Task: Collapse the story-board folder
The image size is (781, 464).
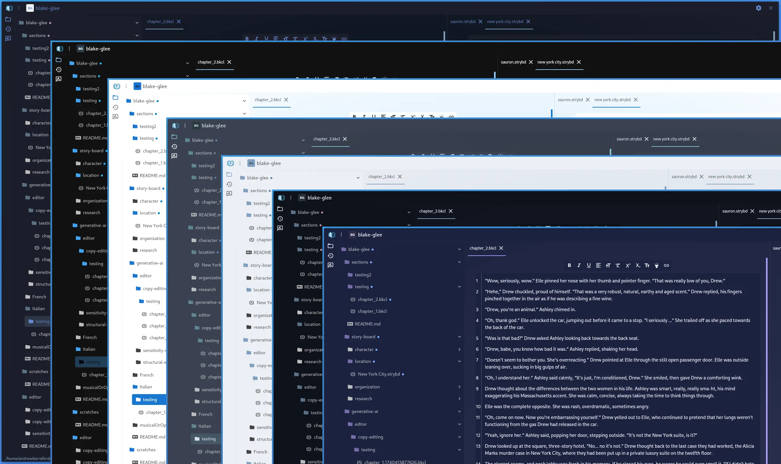Action: coord(459,337)
